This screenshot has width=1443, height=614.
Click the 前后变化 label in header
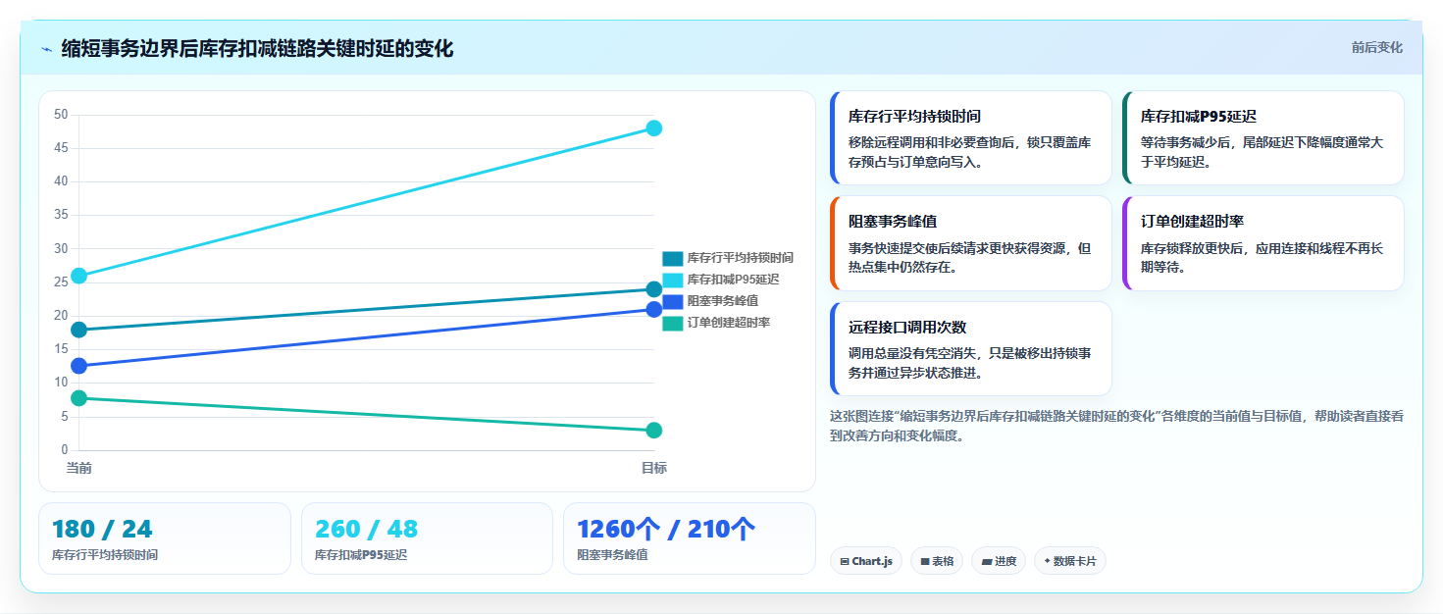pos(1376,47)
